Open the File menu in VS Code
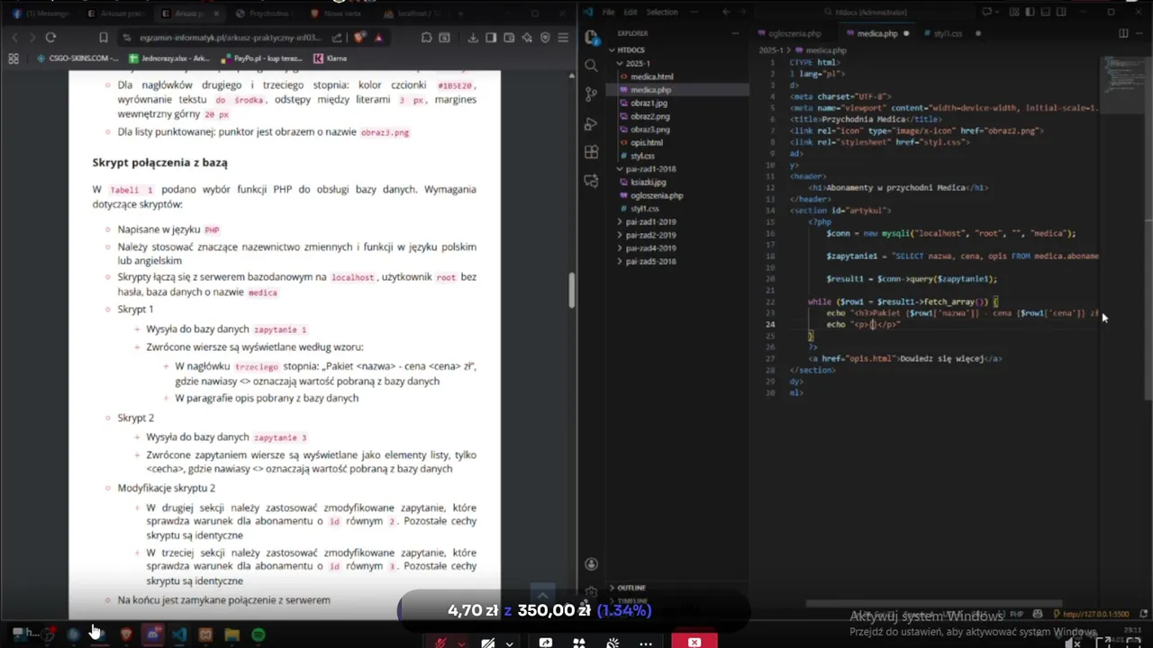The image size is (1153, 648). pos(609,12)
